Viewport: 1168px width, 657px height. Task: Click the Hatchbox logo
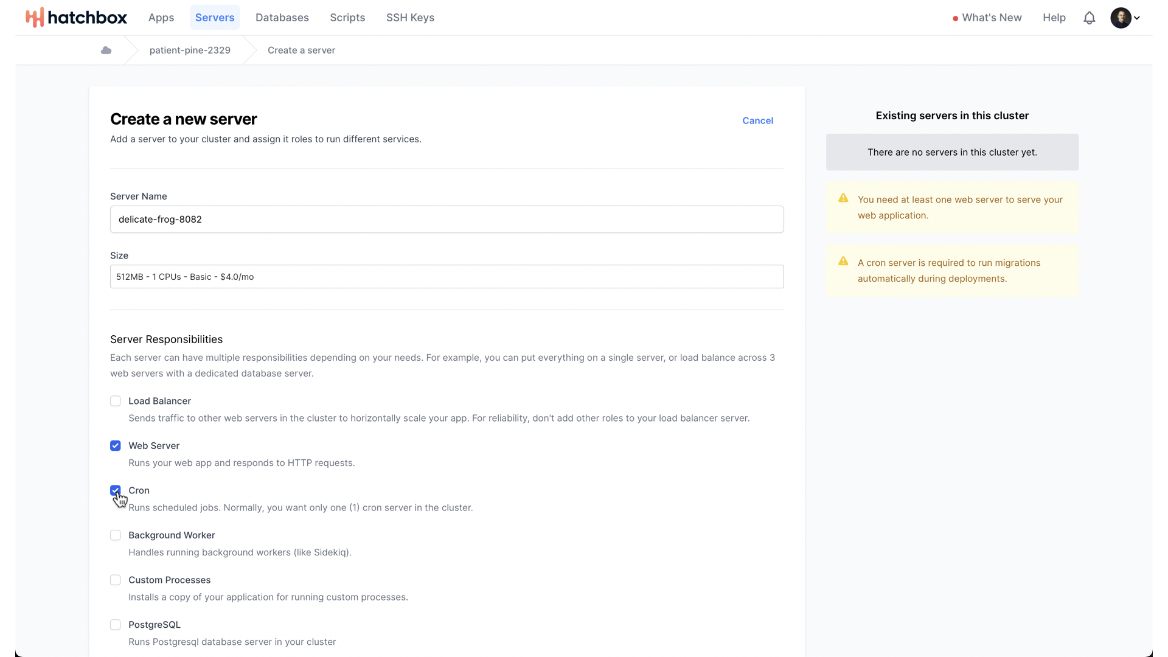pyautogui.click(x=76, y=18)
